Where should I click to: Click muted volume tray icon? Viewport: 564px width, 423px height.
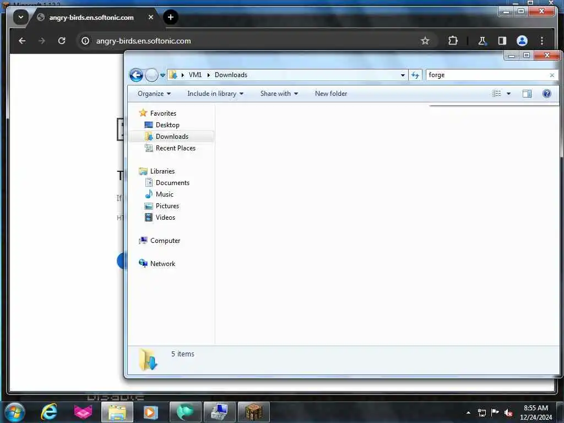coord(508,413)
